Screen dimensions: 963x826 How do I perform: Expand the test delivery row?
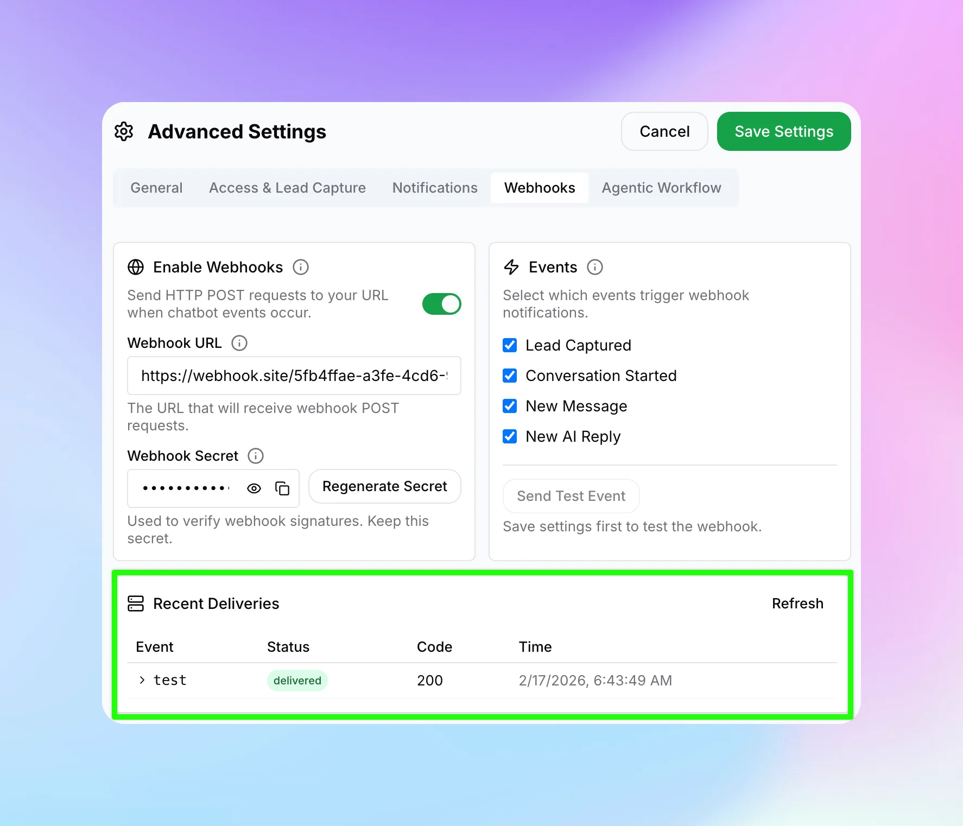142,680
